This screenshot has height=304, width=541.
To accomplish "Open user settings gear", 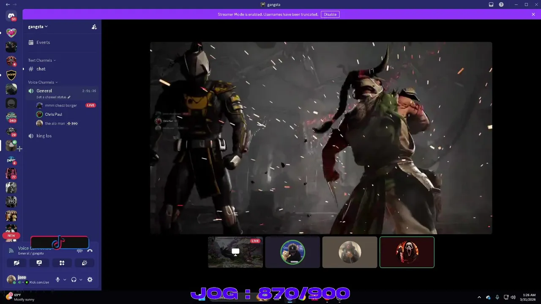I will [90, 280].
